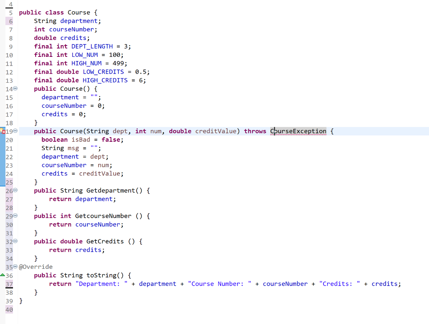Collapse the default Course constructor on line 14
This screenshot has height=324, width=429.
coord(15,88)
